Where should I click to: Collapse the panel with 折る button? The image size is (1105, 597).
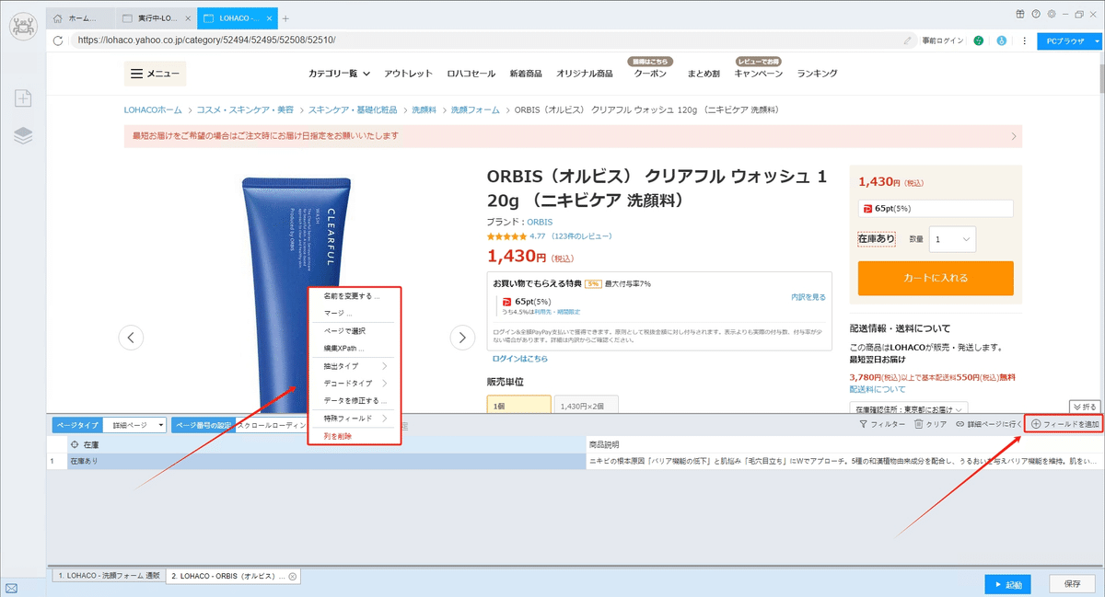click(1085, 407)
